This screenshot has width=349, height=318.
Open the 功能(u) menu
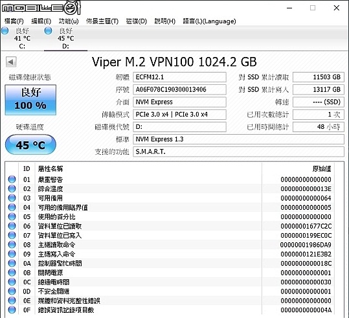pyautogui.click(x=69, y=21)
